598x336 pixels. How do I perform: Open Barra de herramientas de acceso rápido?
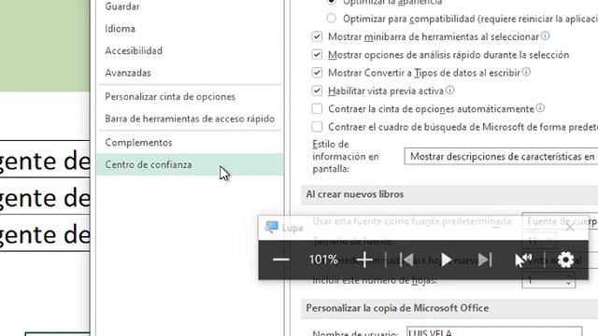[x=190, y=119]
